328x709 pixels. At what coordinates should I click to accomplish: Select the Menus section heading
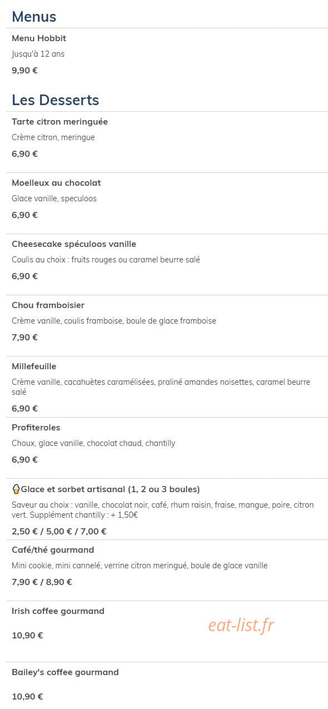[34, 17]
